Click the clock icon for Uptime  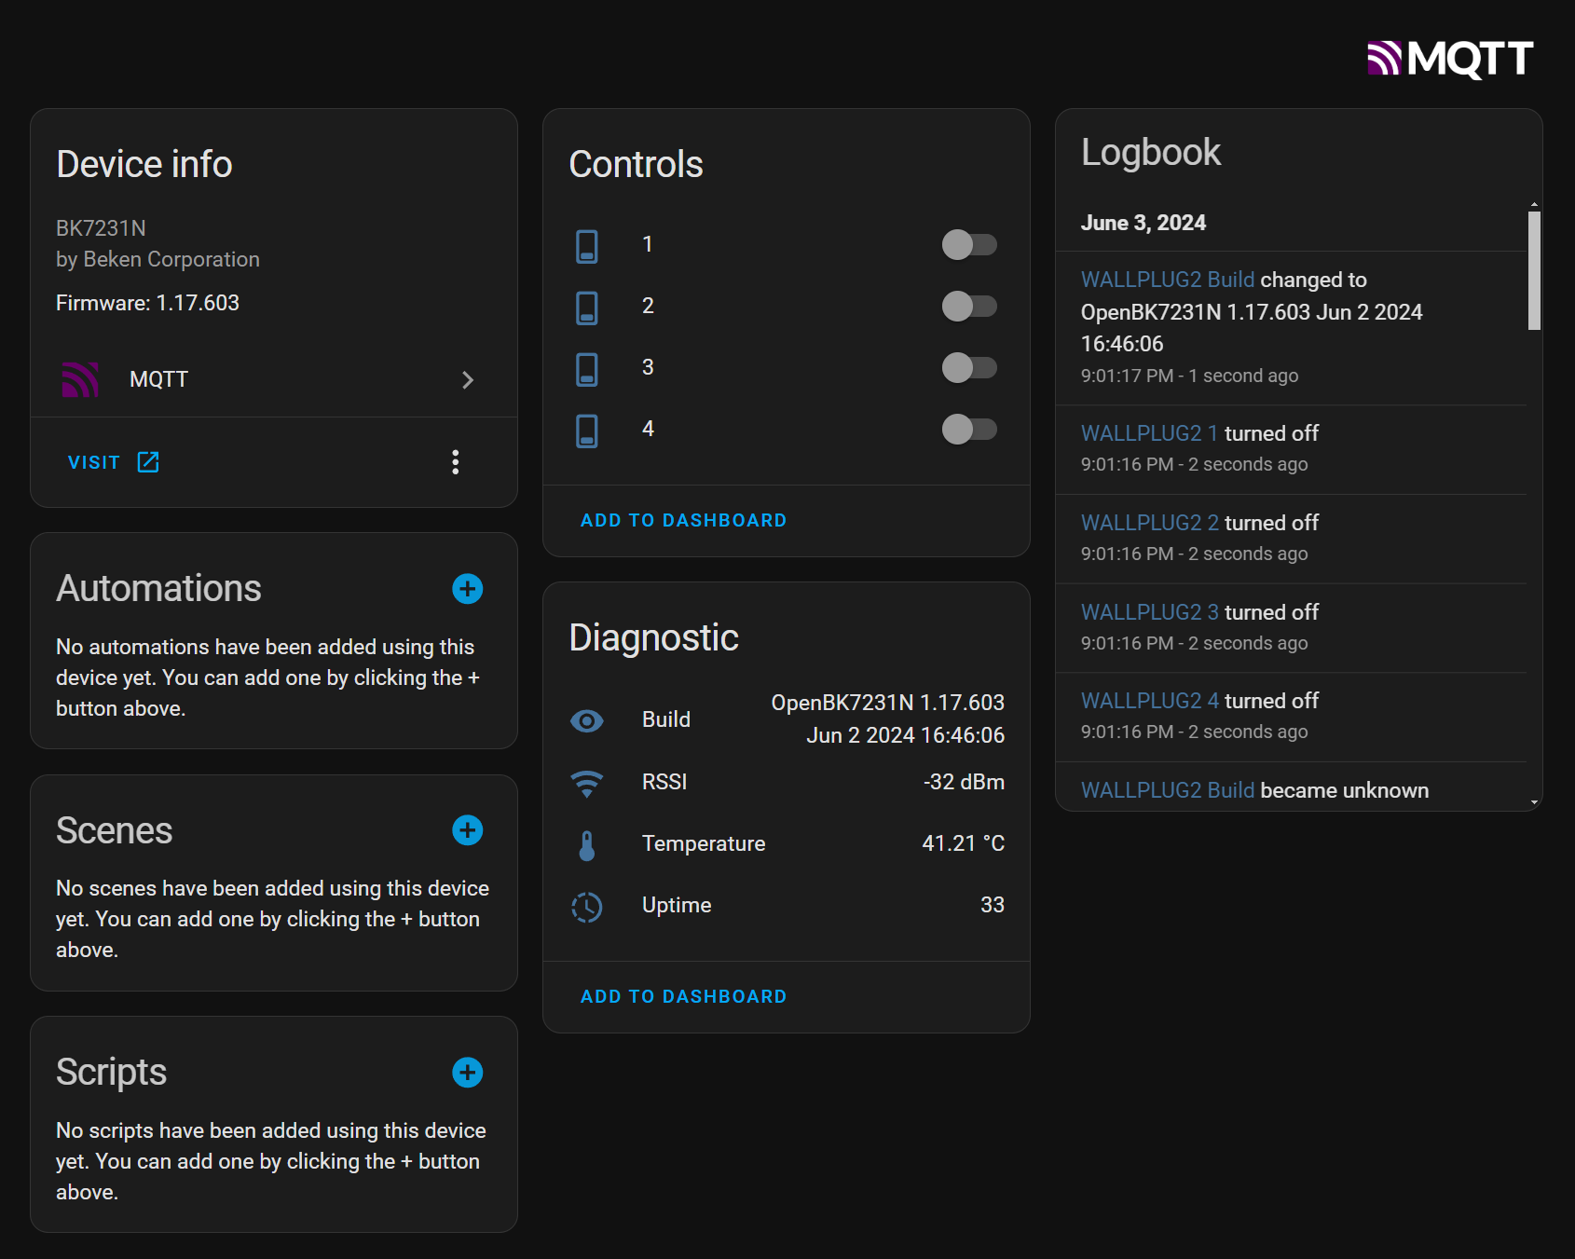(x=587, y=907)
